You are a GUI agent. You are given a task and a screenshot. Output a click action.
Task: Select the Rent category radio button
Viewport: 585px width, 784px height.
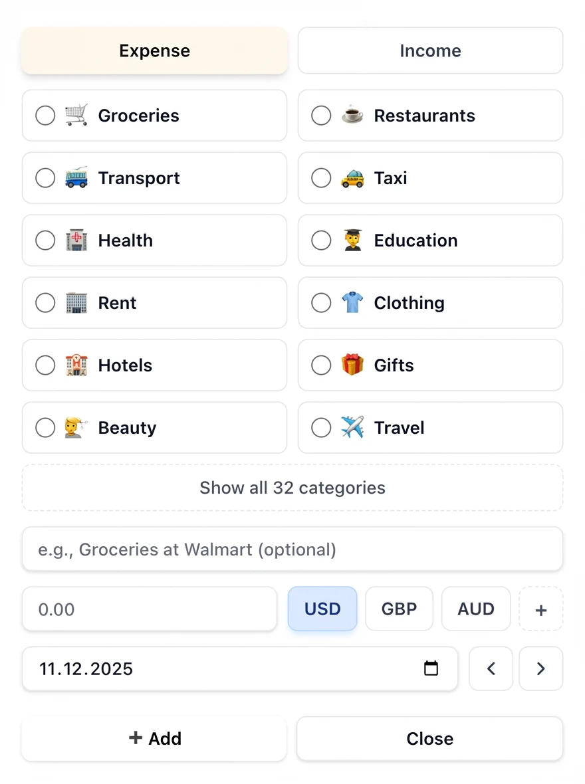[45, 302]
